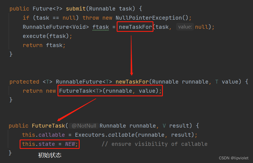Screen dimensions: 253x163
Task: Click the 'value:' parameter hint
Action: [x=185, y=27]
